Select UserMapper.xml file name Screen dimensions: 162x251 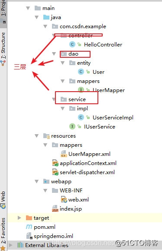click(x=89, y=154)
